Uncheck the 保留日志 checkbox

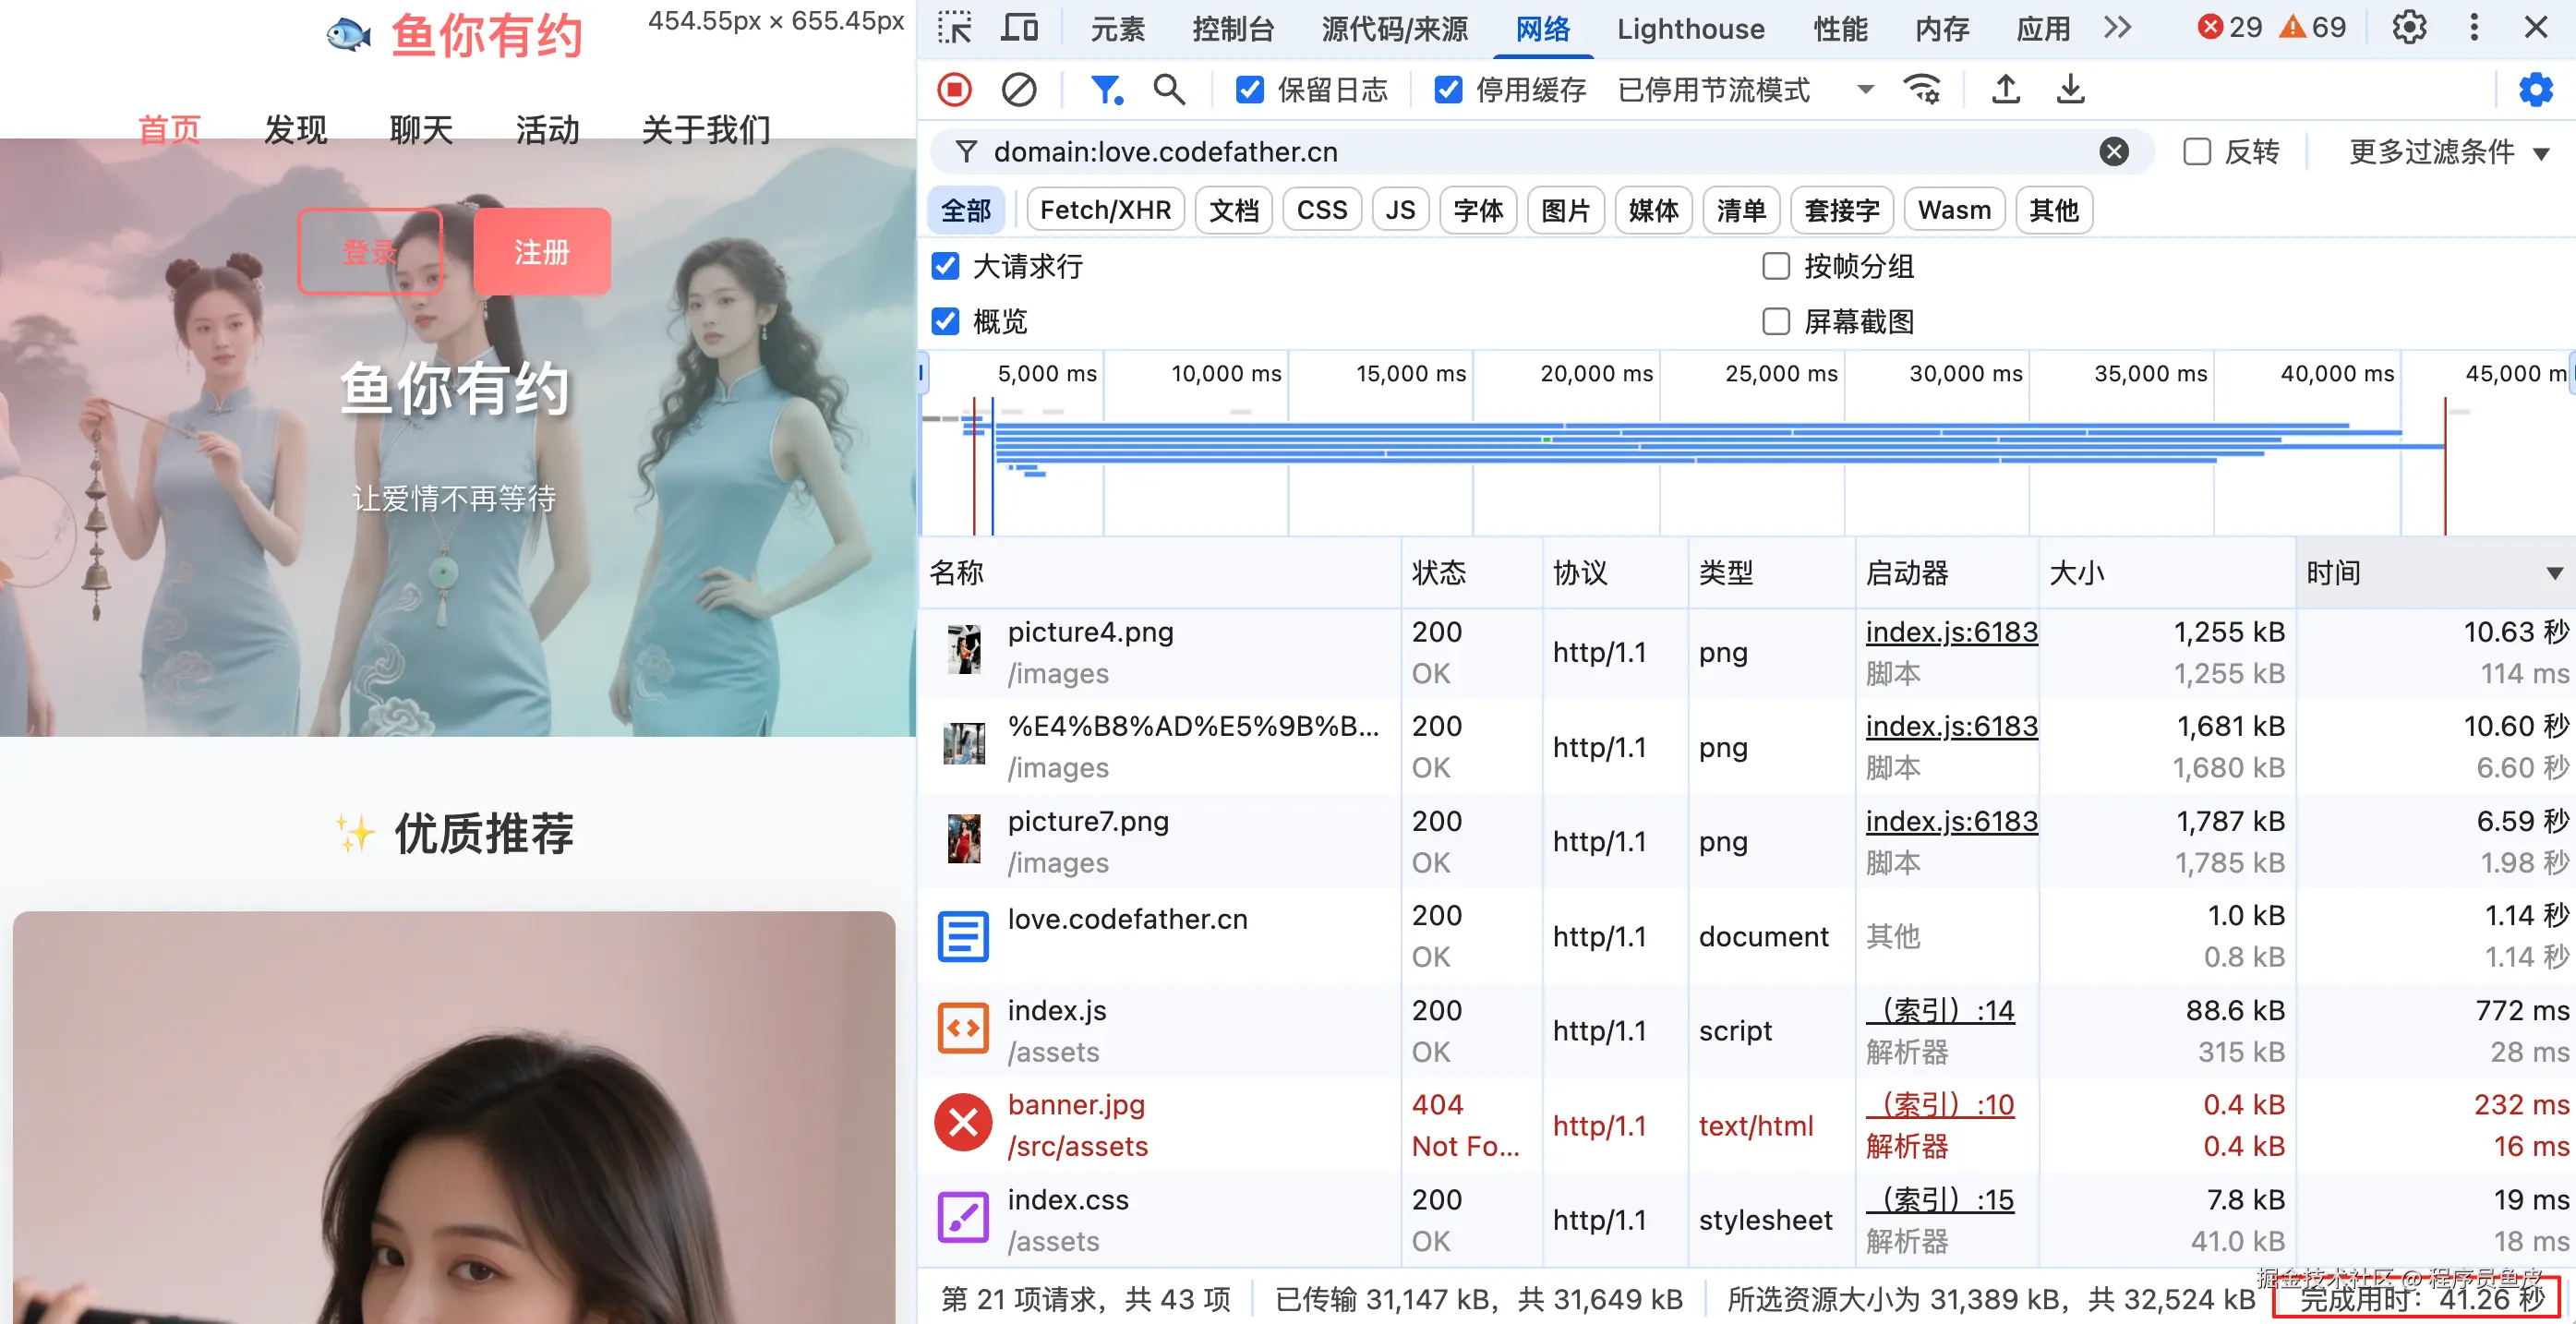point(1249,90)
